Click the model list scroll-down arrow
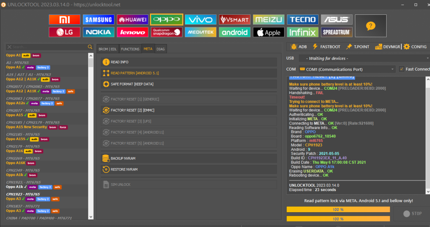The width and height of the screenshot is (430, 227). (x=91, y=217)
